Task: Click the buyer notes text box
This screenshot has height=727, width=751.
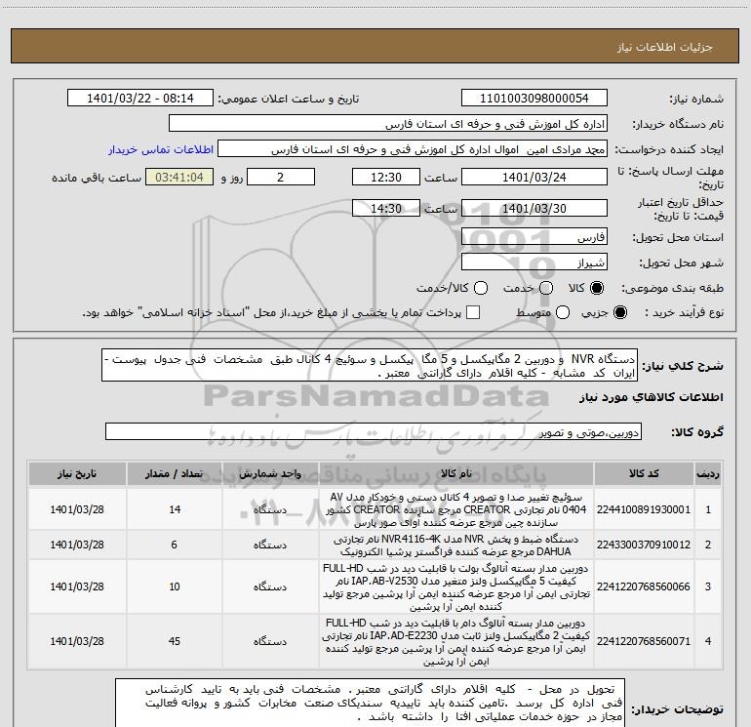Action: coord(370,703)
